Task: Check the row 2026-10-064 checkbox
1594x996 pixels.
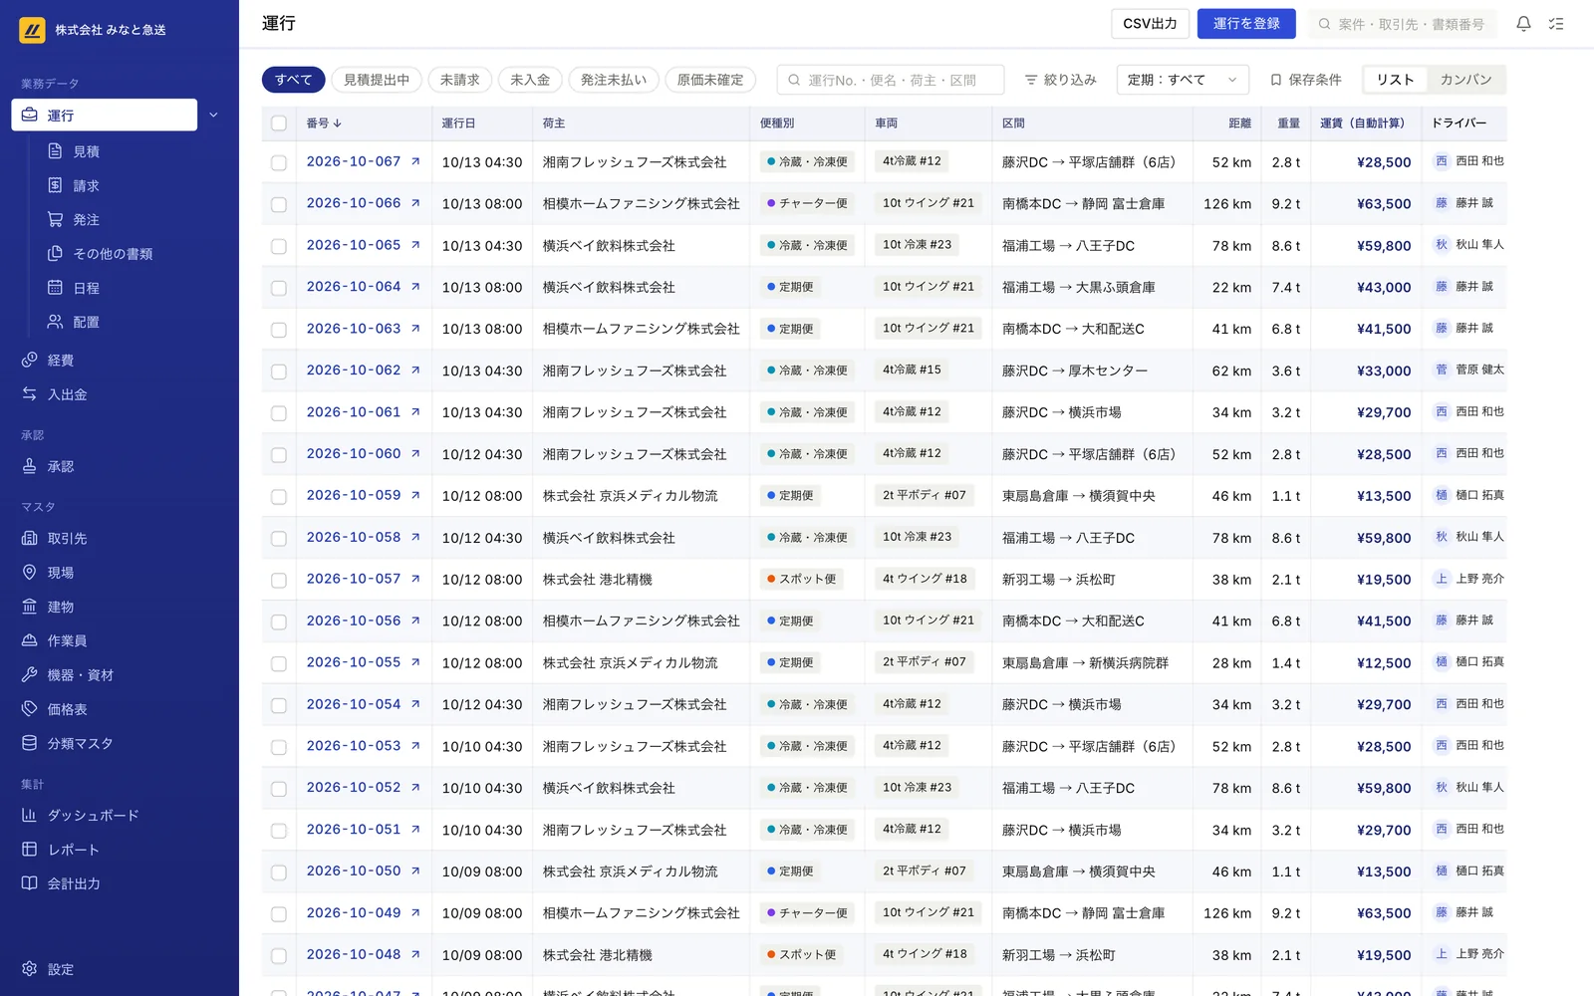Action: (279, 288)
